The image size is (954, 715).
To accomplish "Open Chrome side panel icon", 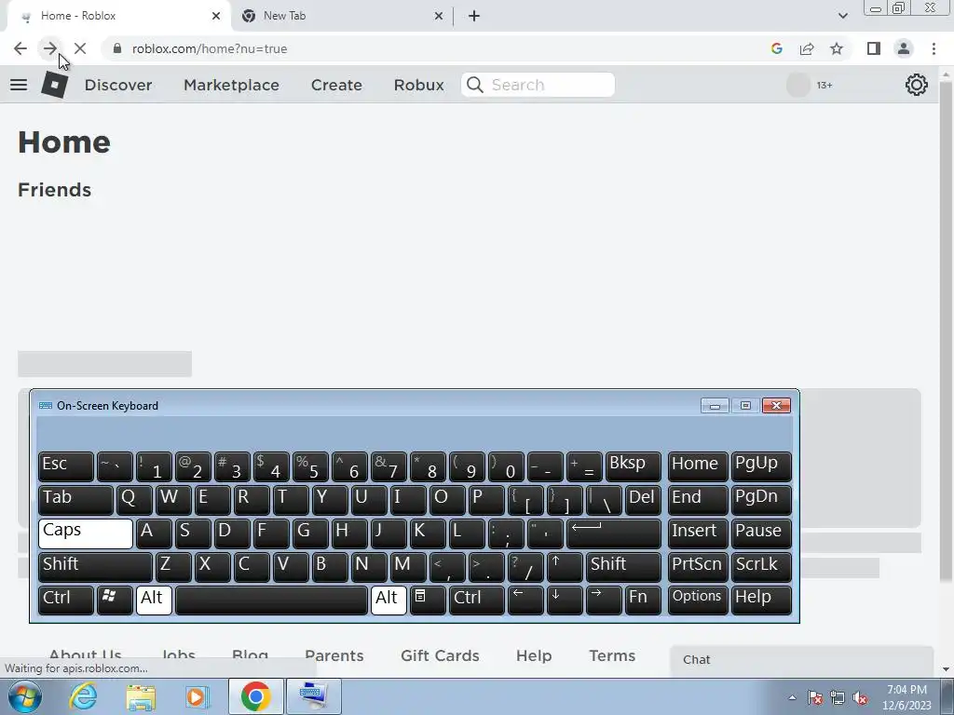I will click(x=874, y=48).
